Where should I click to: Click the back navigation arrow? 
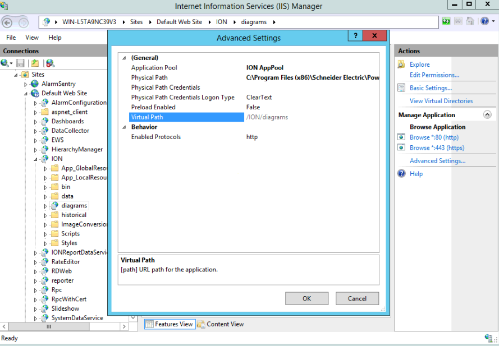pyautogui.click(x=8, y=22)
